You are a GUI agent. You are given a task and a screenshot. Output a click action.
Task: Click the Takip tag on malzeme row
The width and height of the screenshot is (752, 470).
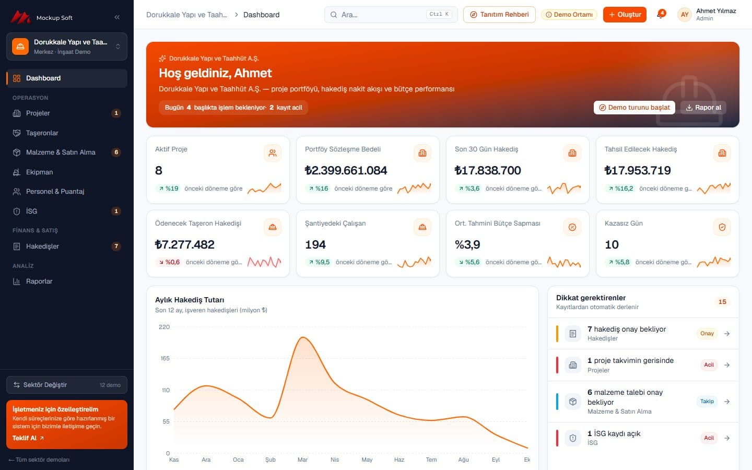[x=707, y=402]
